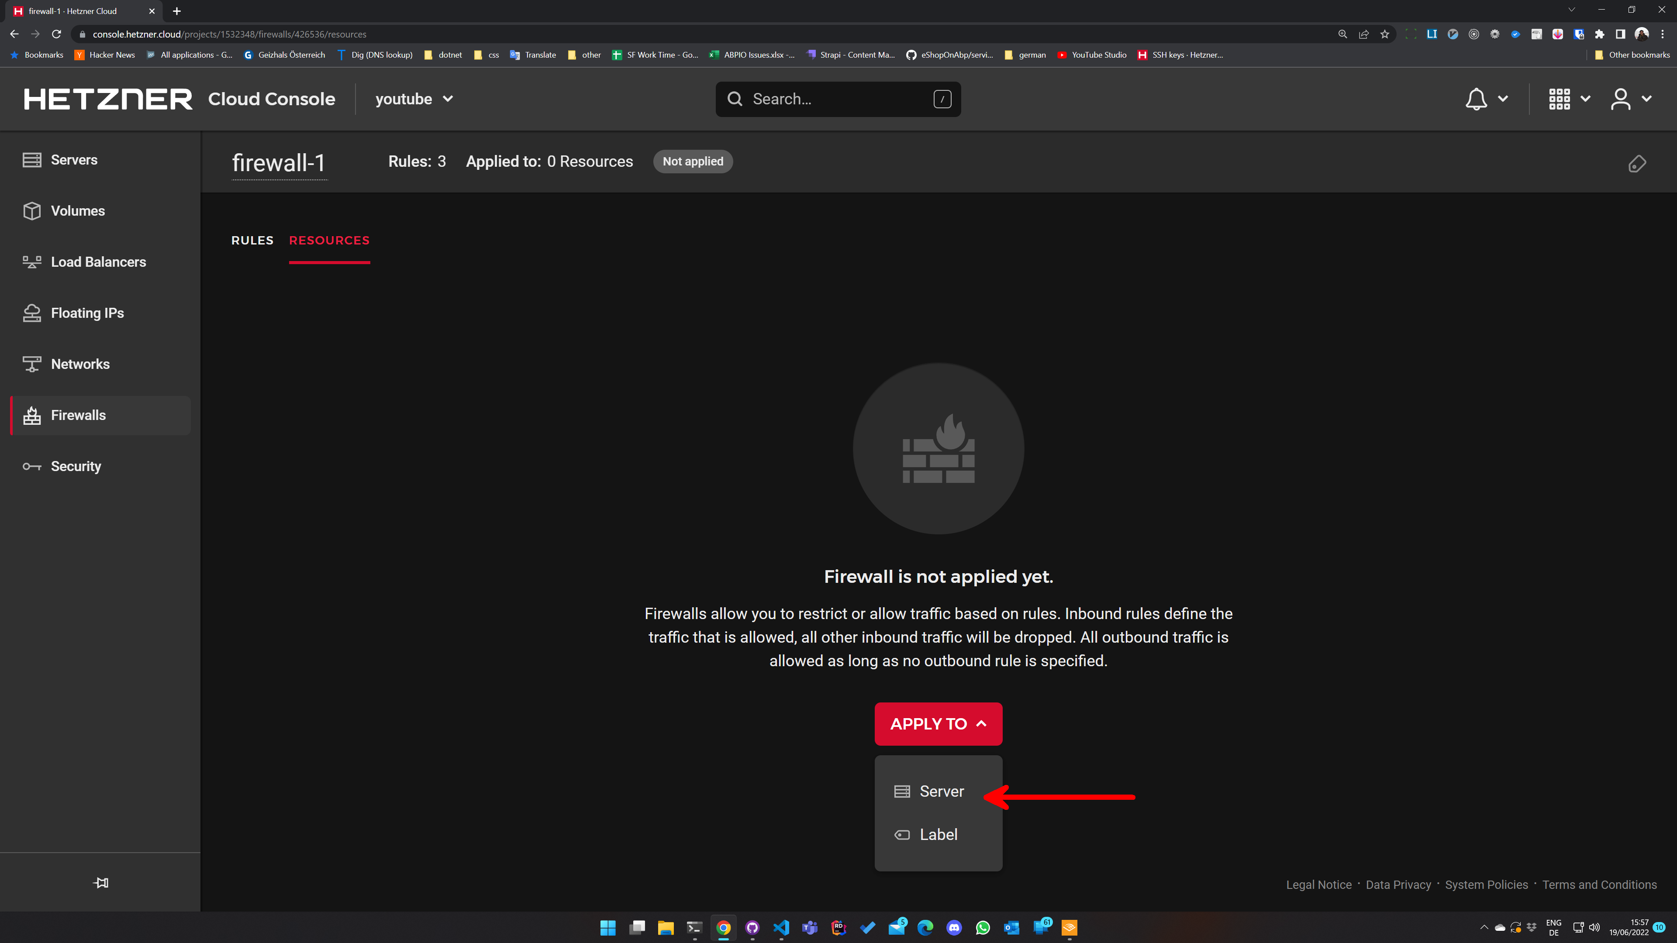The height and width of the screenshot is (943, 1677).
Task: Open the Legal Notice link
Action: click(x=1318, y=884)
